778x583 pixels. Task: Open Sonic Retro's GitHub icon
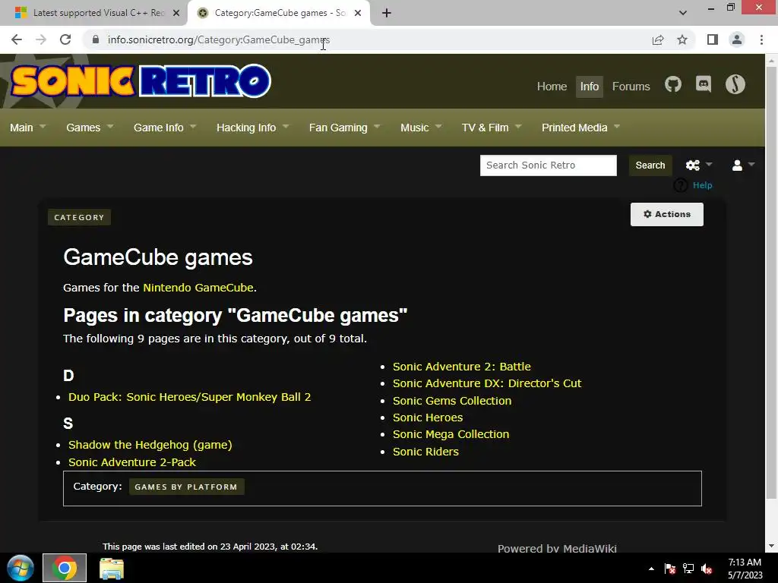673,85
